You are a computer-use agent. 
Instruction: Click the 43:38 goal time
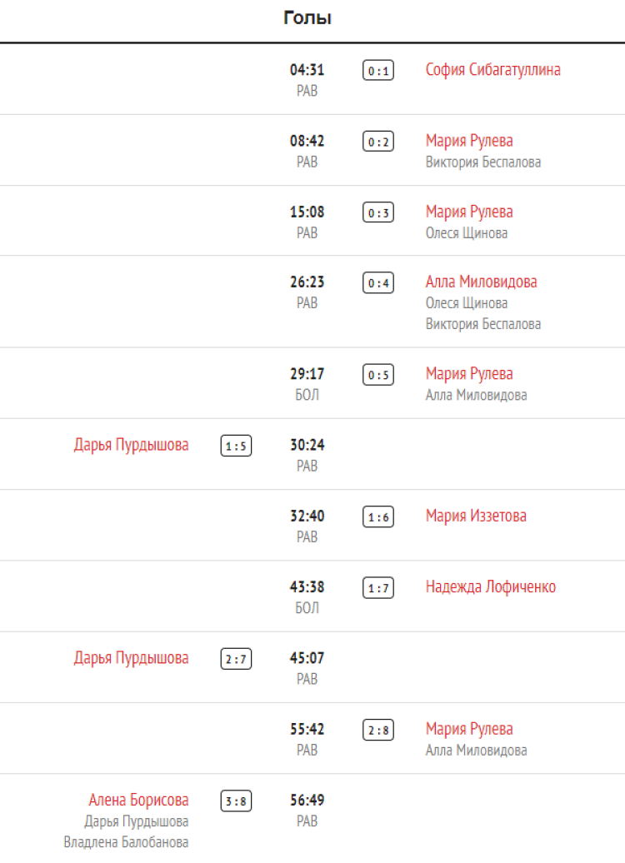307,587
